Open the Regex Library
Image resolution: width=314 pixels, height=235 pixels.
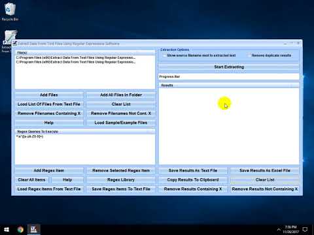click(121, 180)
